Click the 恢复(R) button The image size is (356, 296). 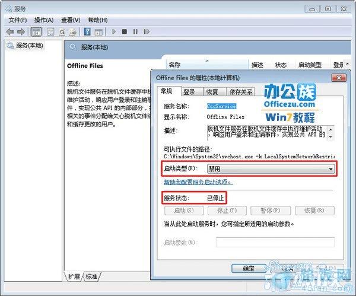point(314,211)
